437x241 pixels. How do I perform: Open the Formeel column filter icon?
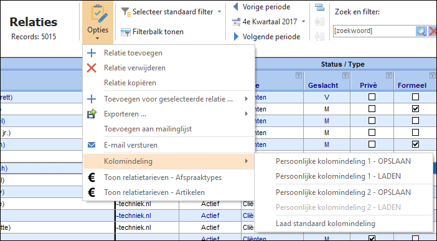coord(432,75)
